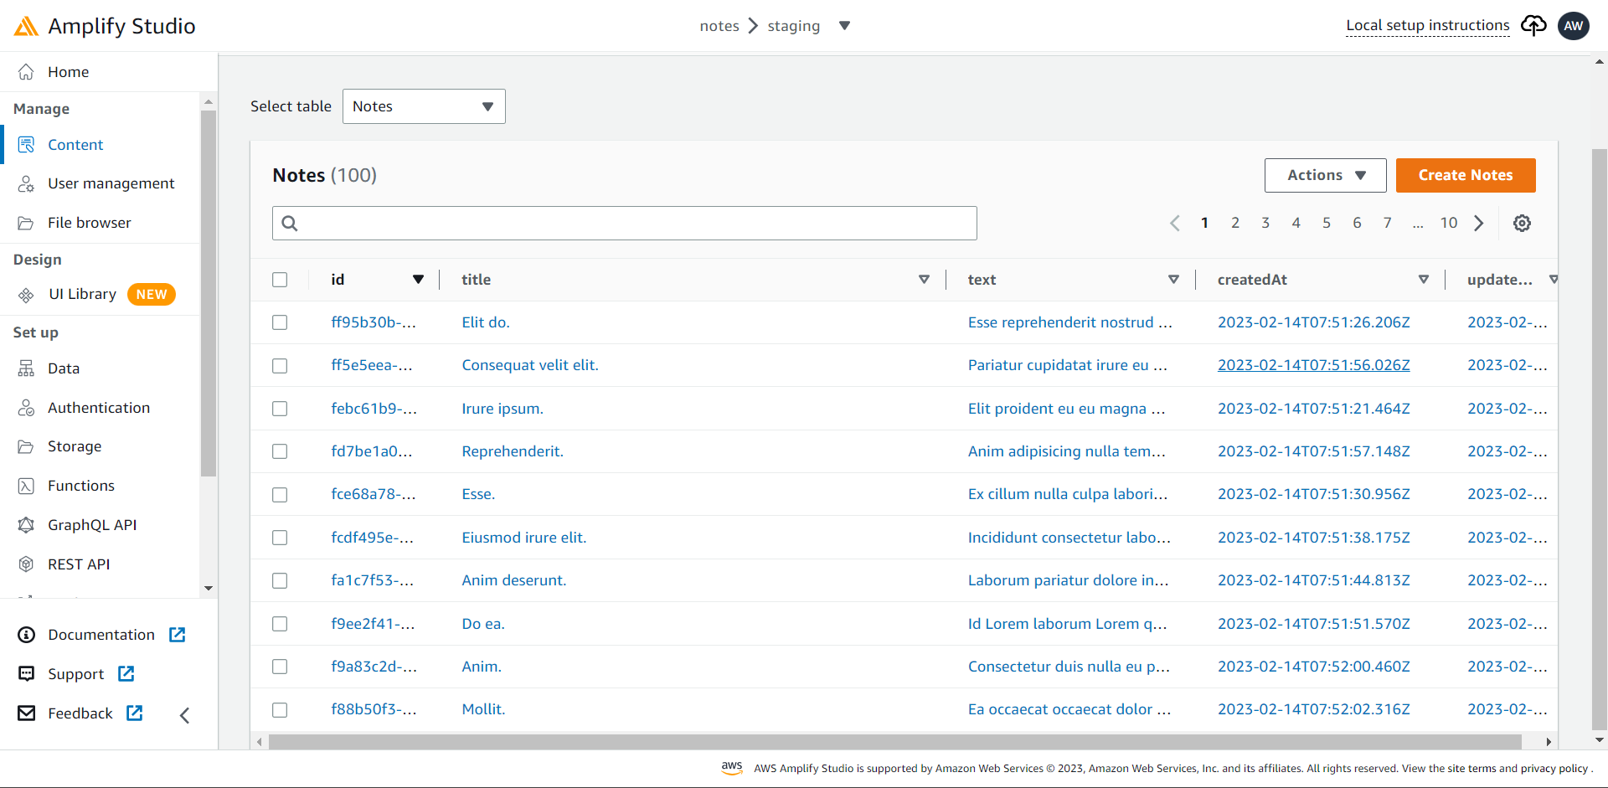This screenshot has height=788, width=1608.
Task: Click the sidebar vertical scrollbar
Action: pyautogui.click(x=209, y=293)
